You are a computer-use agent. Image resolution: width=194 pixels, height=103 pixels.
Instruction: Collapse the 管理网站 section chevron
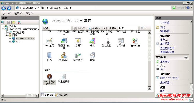186,57
